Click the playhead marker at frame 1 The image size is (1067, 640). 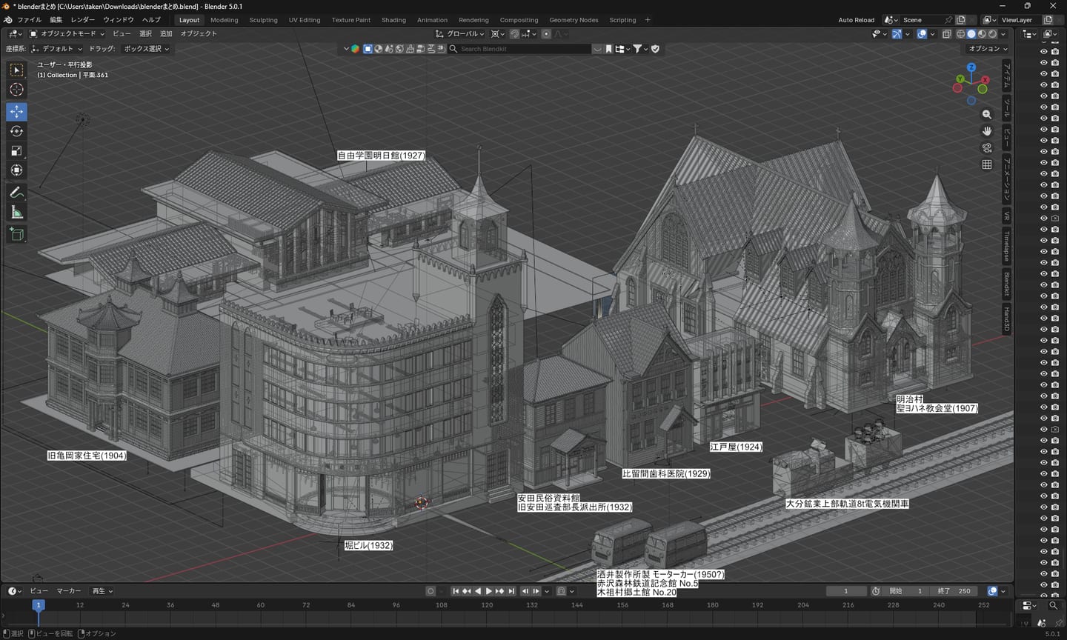[39, 605]
